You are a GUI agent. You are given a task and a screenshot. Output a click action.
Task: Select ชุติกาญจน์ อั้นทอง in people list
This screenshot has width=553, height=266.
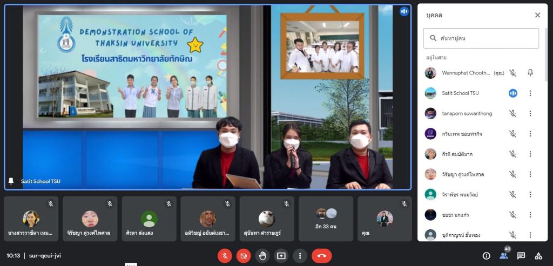(x=461, y=235)
